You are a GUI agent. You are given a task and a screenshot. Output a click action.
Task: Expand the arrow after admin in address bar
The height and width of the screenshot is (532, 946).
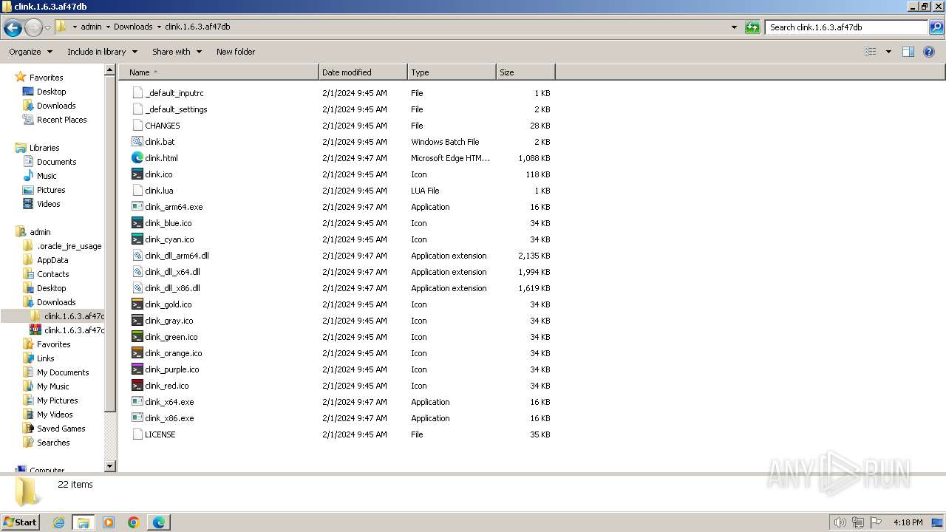pos(108,27)
